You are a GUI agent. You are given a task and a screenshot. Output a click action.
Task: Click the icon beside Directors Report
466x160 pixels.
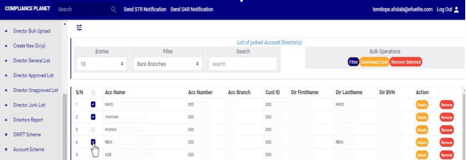pos(6,120)
